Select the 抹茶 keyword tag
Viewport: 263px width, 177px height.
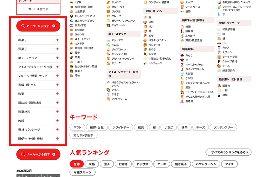(x=184, y=127)
